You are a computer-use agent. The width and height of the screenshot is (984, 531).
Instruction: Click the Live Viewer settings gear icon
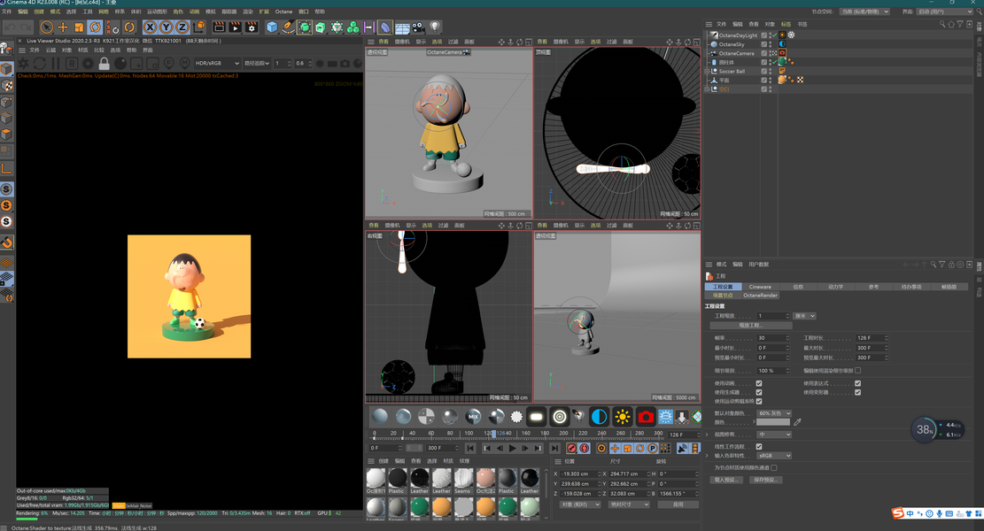point(88,64)
